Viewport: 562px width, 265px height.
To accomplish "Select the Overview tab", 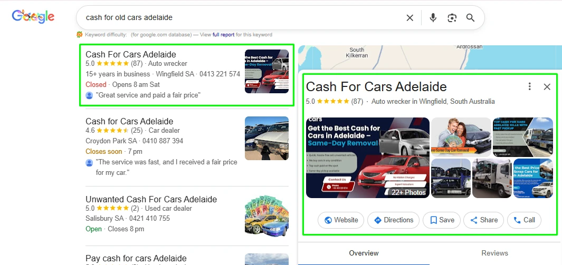I will click(364, 253).
